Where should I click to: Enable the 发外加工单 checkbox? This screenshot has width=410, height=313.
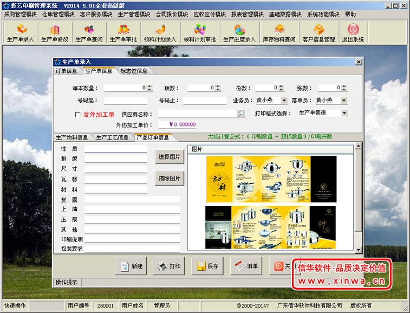77,115
